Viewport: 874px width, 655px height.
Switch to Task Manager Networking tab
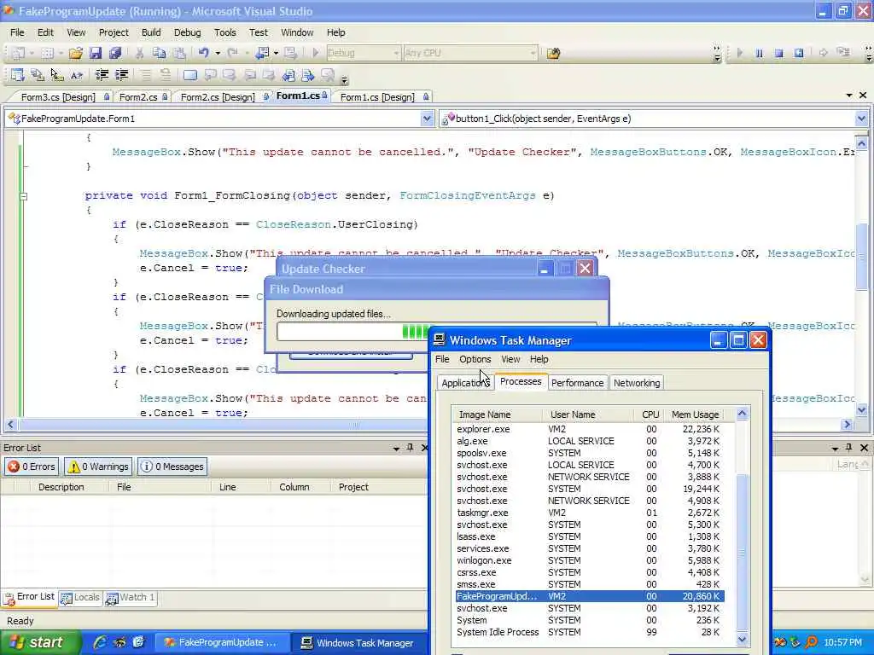point(637,383)
